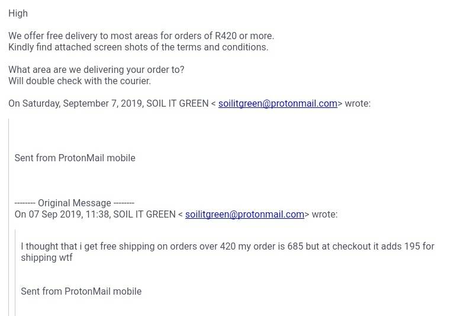Click 'Will double check with the courier' line
The width and height of the screenshot is (453, 316).
coord(80,81)
